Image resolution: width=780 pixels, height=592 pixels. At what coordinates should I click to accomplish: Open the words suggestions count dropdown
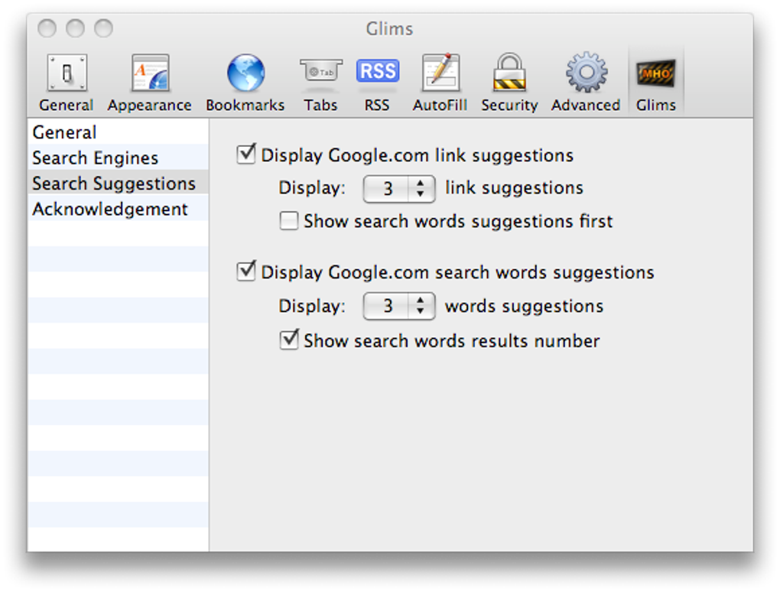pos(398,307)
